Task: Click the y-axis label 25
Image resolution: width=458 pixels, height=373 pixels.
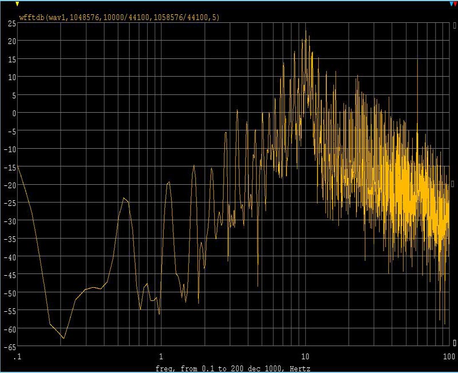Action: [12, 24]
